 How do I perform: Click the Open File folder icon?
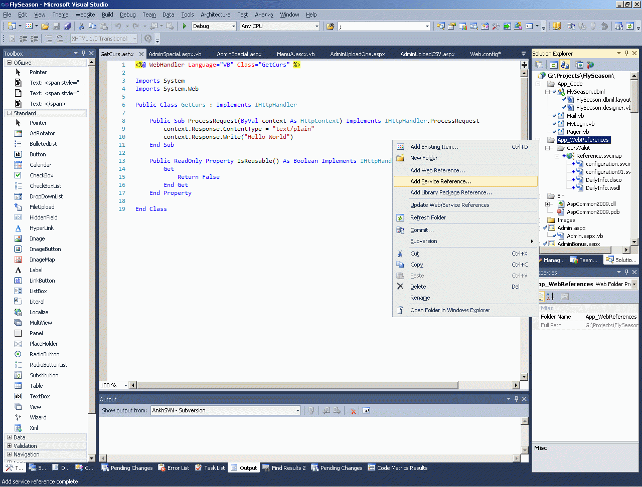coord(45,26)
